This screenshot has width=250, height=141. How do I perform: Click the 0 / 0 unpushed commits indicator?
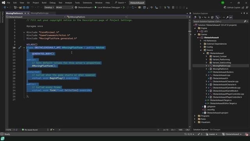tap(189, 134)
